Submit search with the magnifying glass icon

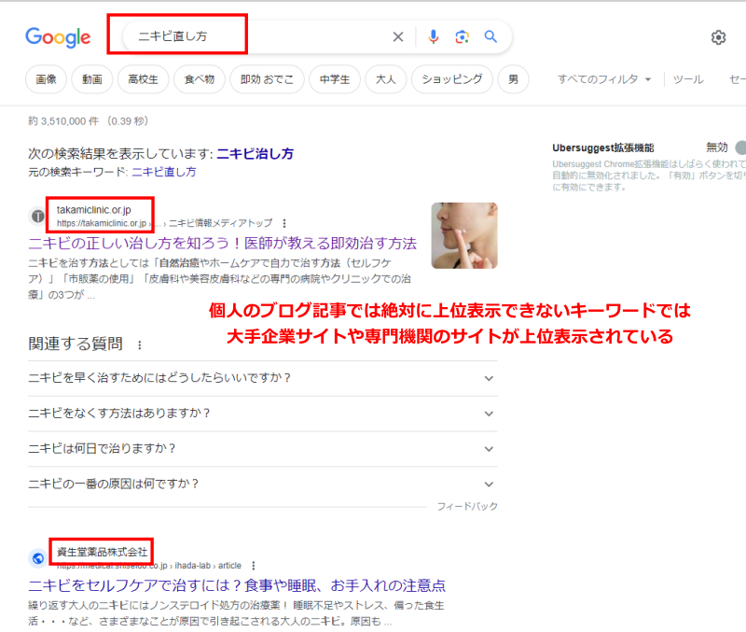pyautogui.click(x=490, y=36)
